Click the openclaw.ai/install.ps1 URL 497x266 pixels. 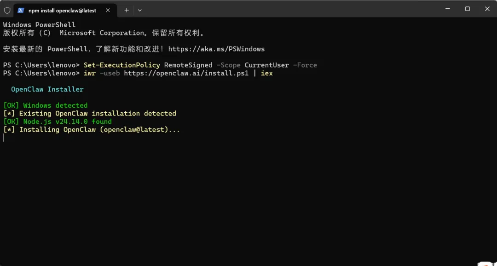[x=186, y=73]
